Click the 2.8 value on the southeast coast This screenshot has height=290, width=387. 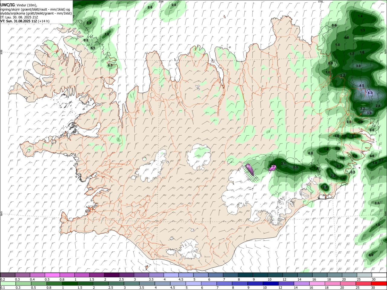(x=325, y=187)
